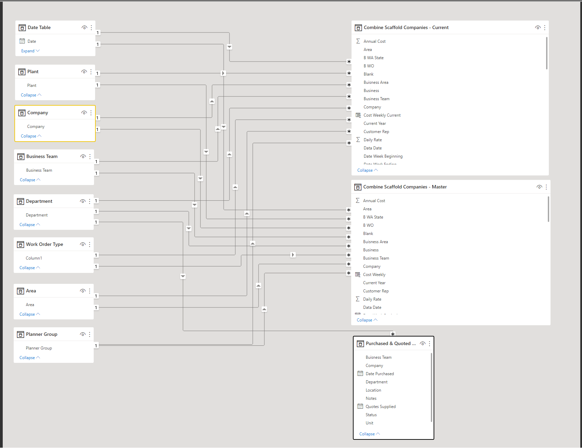Open more options for Combine Scaffold Companies - Current

(545, 27)
